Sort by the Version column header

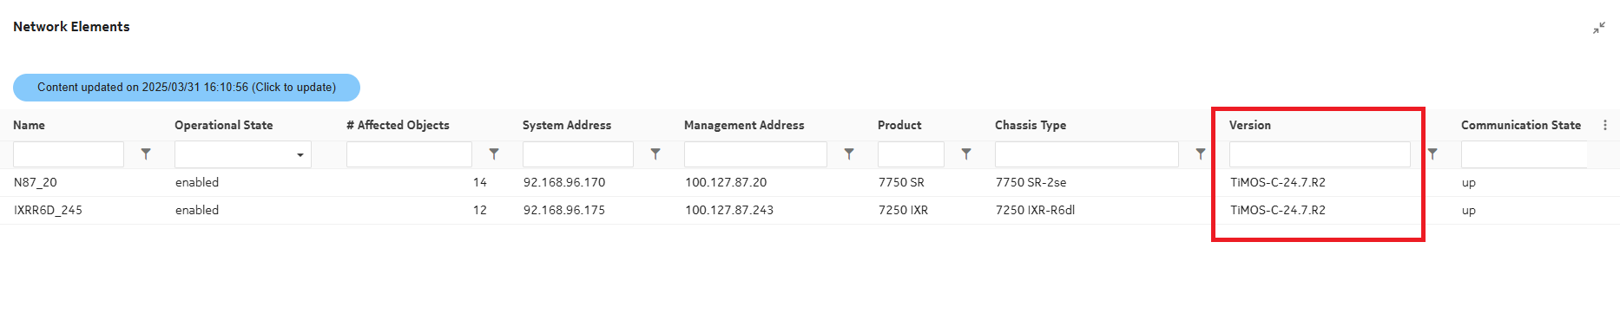click(x=1249, y=125)
